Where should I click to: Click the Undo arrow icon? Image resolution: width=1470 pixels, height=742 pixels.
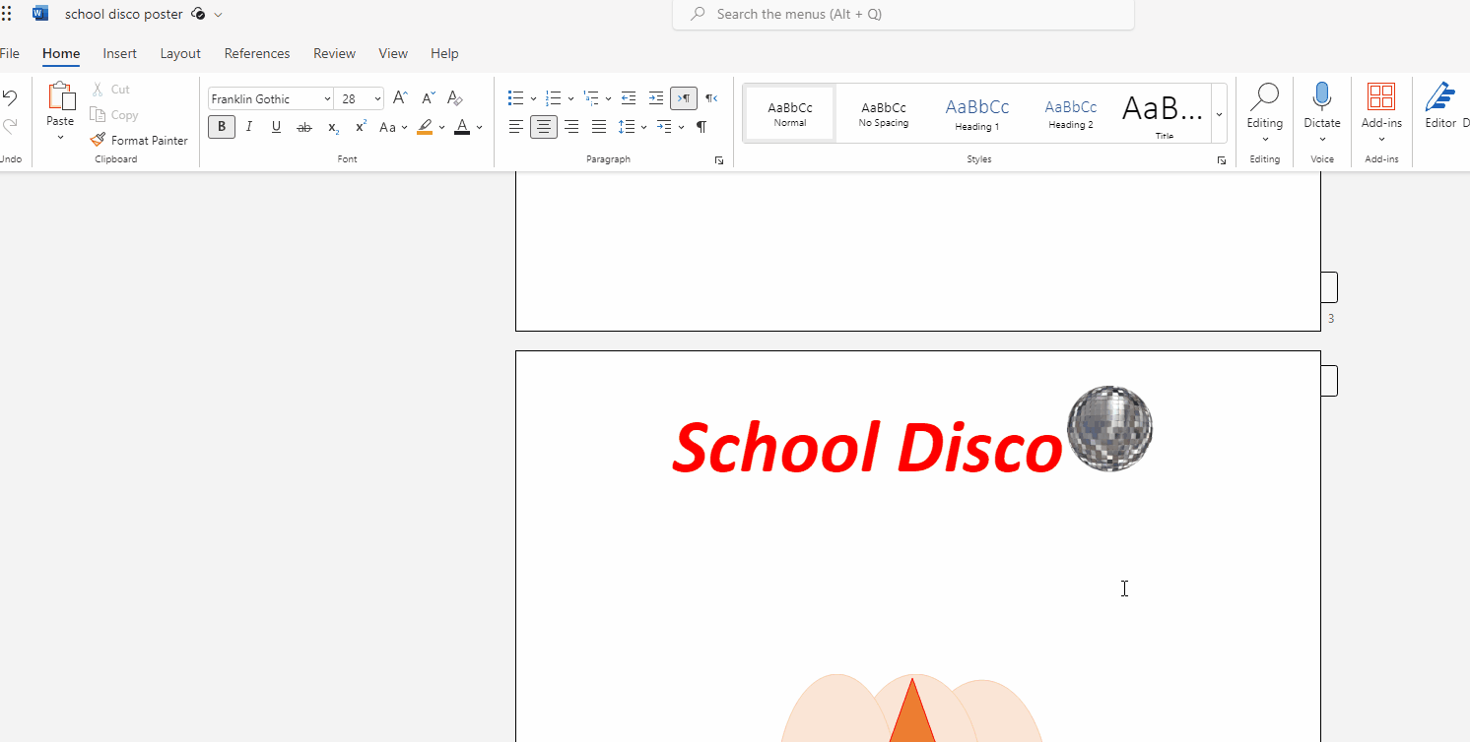click(x=10, y=97)
